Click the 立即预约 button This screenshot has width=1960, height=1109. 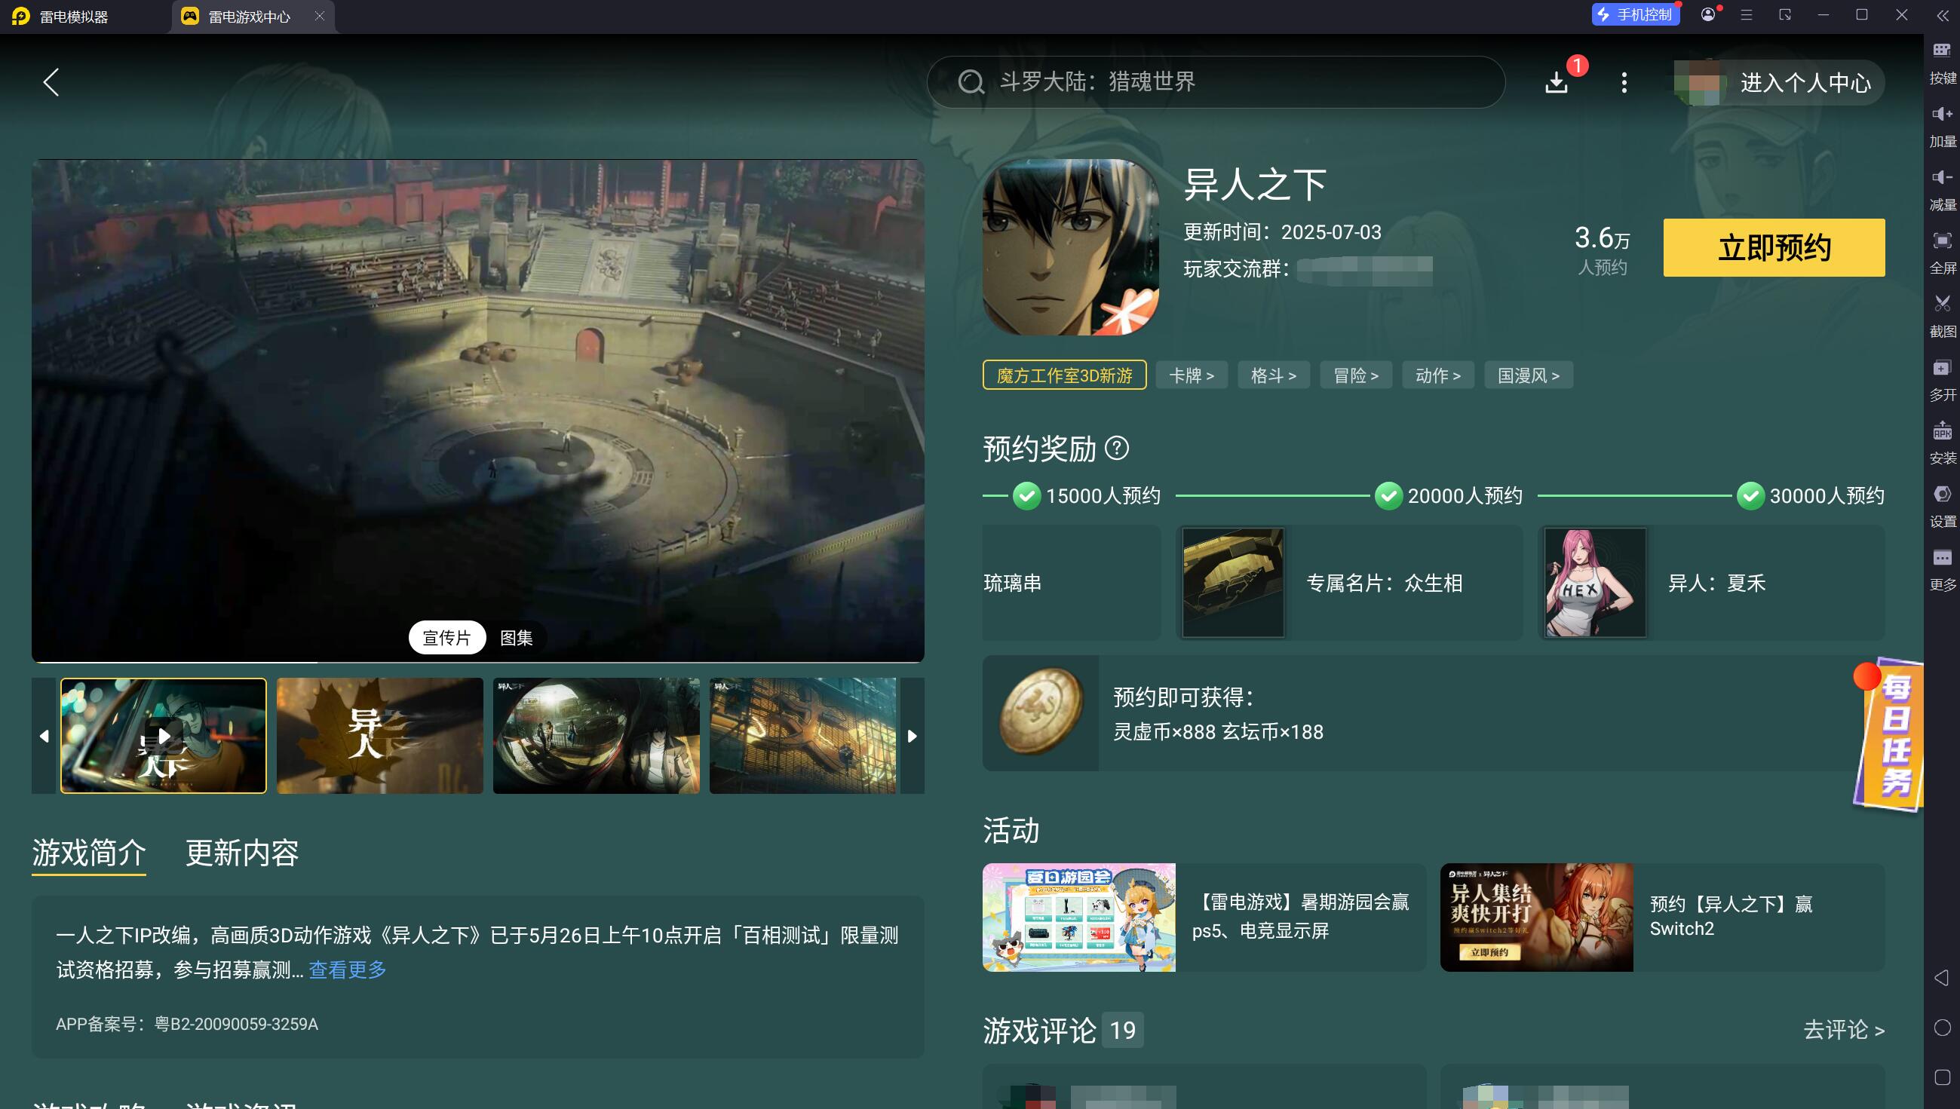tap(1774, 247)
